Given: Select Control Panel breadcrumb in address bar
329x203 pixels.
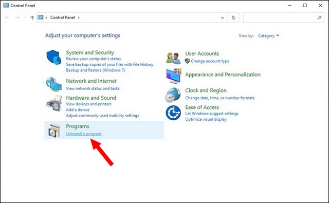Looking at the screenshot, I should pos(63,17).
